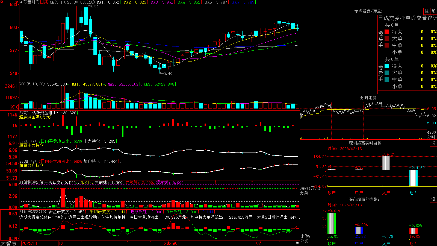
Task: Select 超大 in the 深市超赢分类统计 chart
Action: coord(414,243)
